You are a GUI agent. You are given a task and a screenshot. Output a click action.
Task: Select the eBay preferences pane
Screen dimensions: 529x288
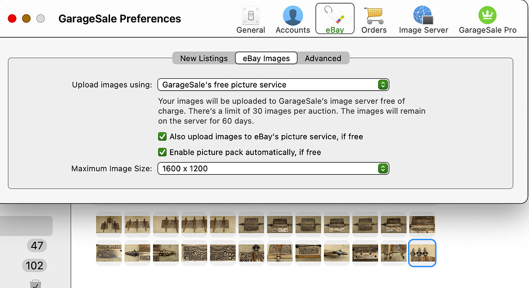(x=335, y=19)
